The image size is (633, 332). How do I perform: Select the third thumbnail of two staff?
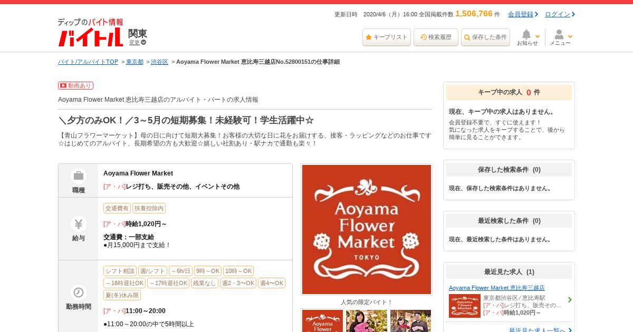(x=410, y=320)
